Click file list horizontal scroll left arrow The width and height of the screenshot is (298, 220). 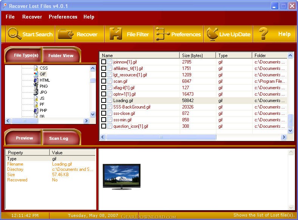103,137
